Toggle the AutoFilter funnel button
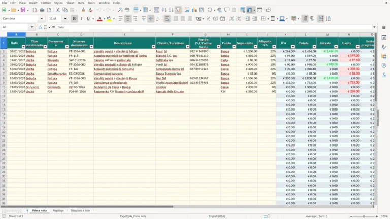 (178, 10)
